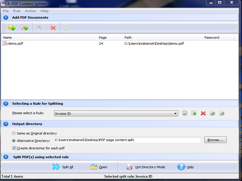Open the File menu
The image size is (242, 181).
click(6, 11)
